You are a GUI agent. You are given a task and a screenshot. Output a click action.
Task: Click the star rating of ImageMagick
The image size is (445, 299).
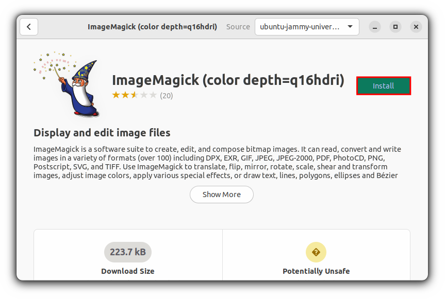coord(135,95)
